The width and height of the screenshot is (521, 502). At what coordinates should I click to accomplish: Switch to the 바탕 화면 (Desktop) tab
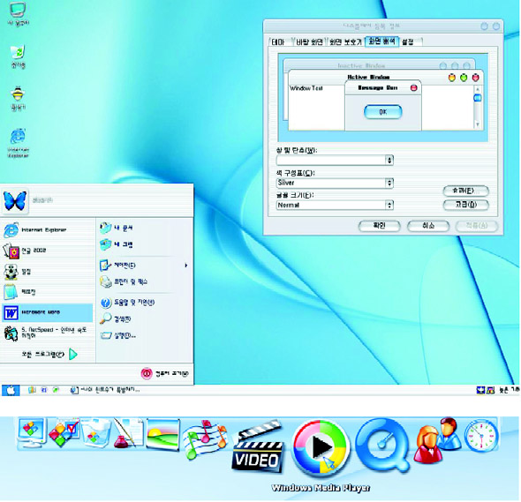(x=309, y=41)
